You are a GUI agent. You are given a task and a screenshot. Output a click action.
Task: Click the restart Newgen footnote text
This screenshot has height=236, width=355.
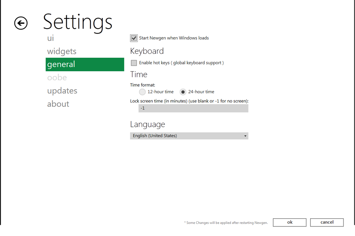click(226, 223)
